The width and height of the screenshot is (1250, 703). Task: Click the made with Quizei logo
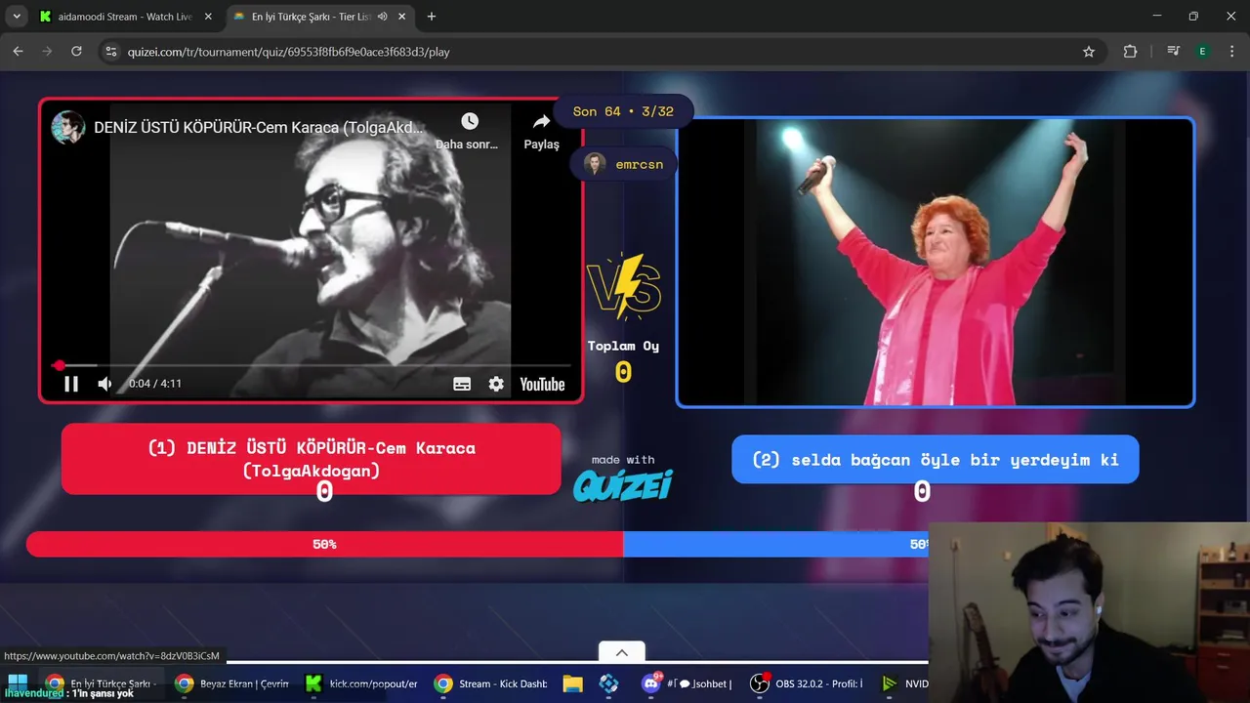click(623, 477)
